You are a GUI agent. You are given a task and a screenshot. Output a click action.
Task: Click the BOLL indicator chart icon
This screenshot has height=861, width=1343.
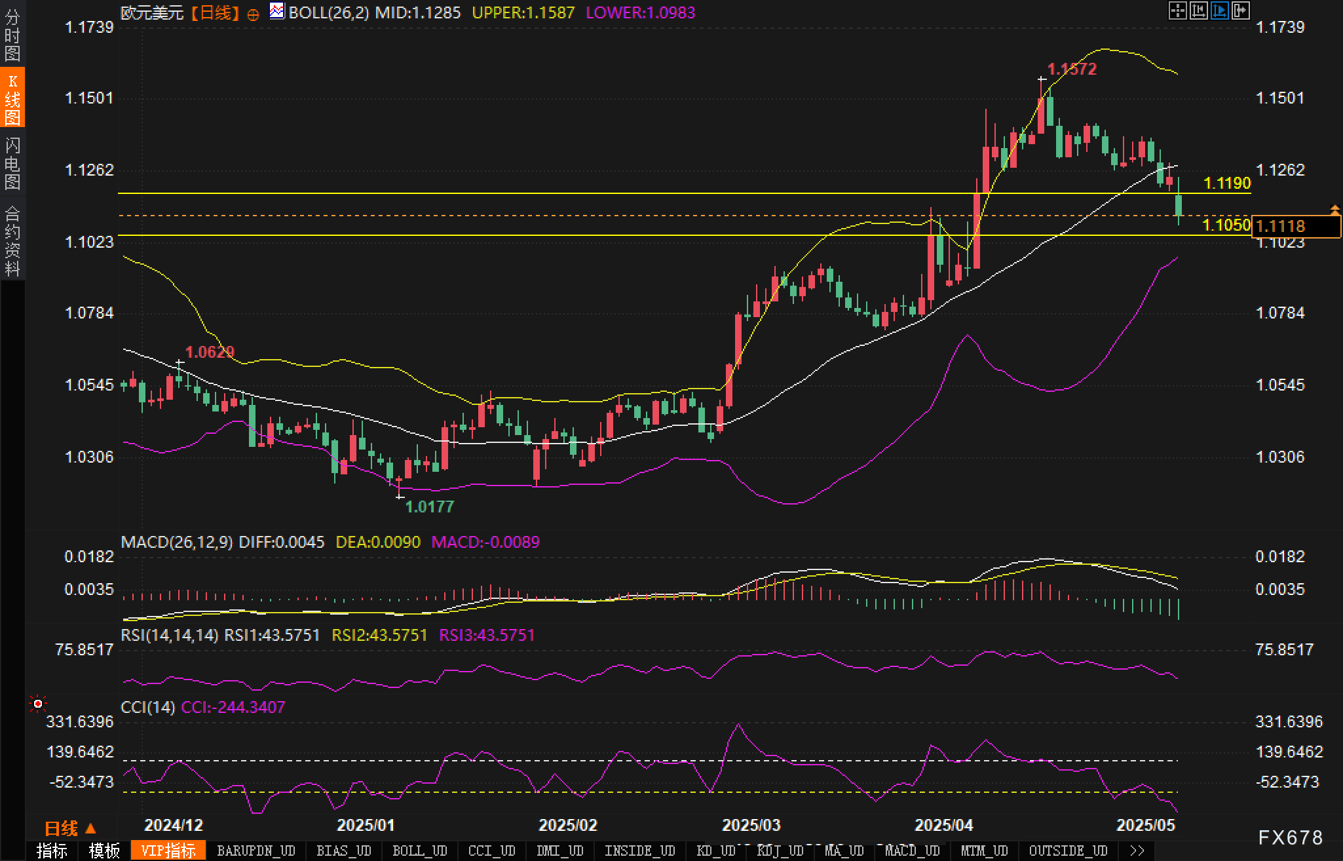(x=277, y=11)
